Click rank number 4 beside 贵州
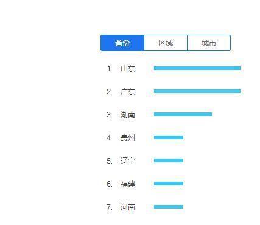Viewport: 260px width, 225px height. 110,138
